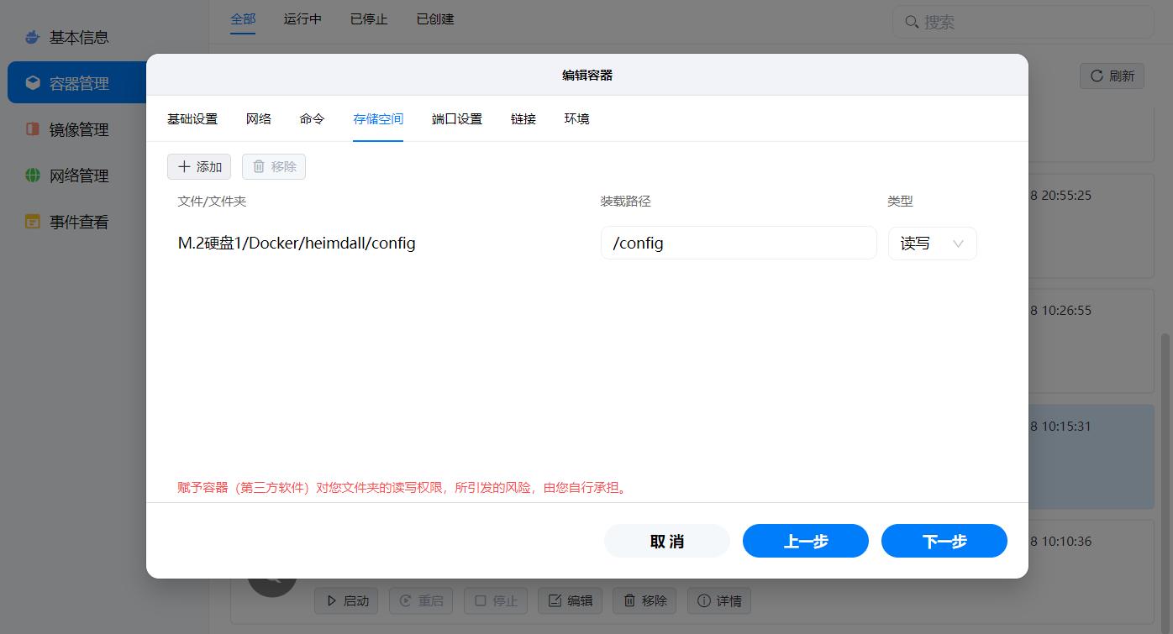The width and height of the screenshot is (1173, 634).
Task: Select the 镜像管理 sidebar icon
Action: [31, 129]
